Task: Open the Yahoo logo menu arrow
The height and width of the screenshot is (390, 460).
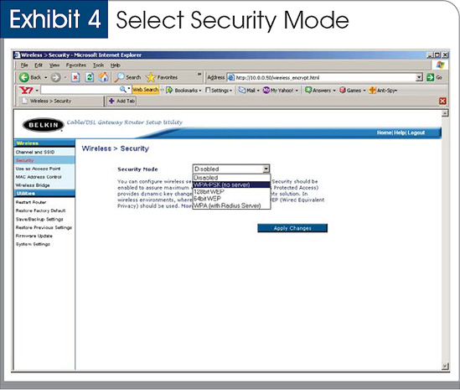Action: click(x=37, y=91)
